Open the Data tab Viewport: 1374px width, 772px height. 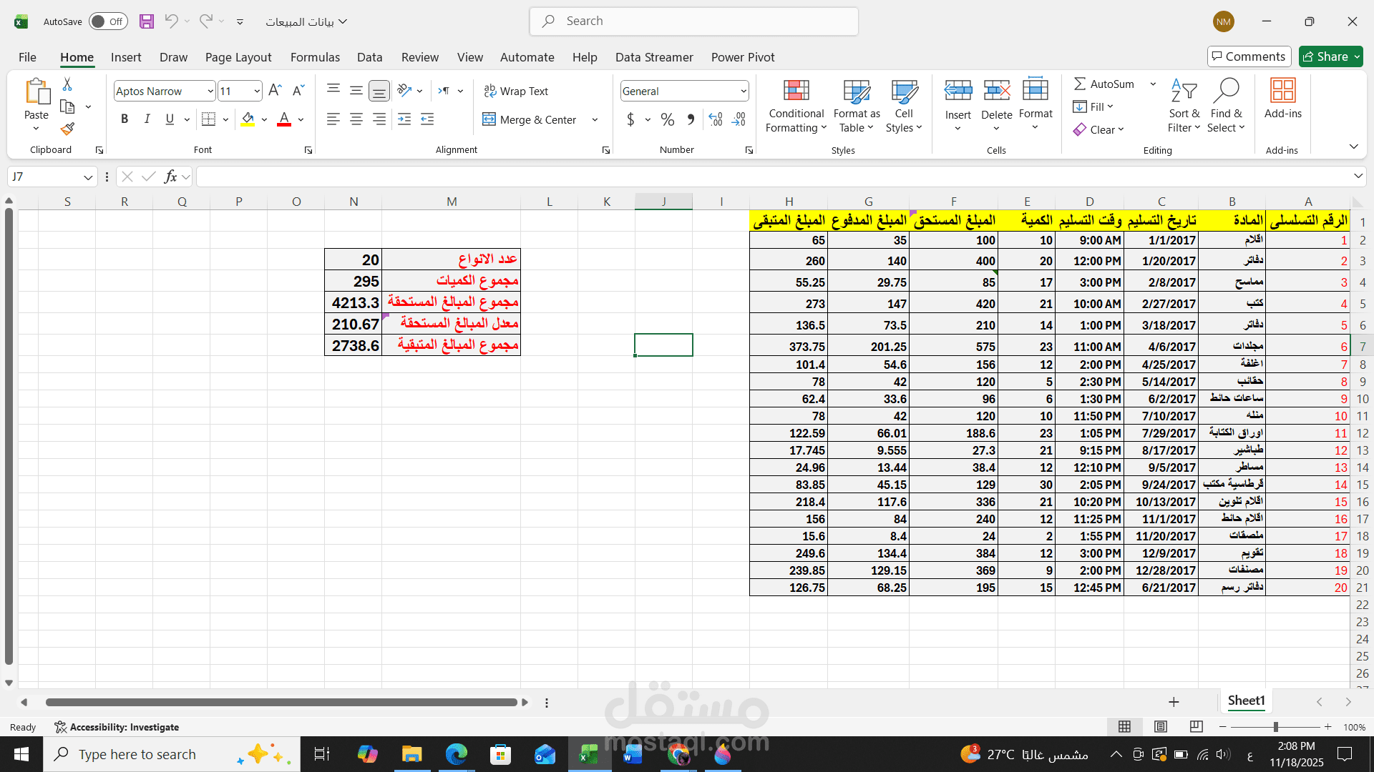coord(370,57)
